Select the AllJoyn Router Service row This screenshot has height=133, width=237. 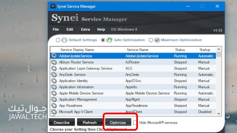point(133,62)
